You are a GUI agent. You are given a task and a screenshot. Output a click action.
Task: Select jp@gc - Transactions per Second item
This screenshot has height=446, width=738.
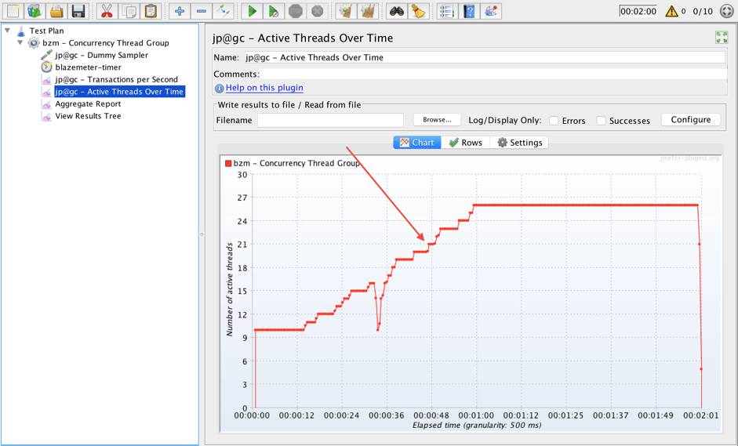pyautogui.click(x=116, y=79)
